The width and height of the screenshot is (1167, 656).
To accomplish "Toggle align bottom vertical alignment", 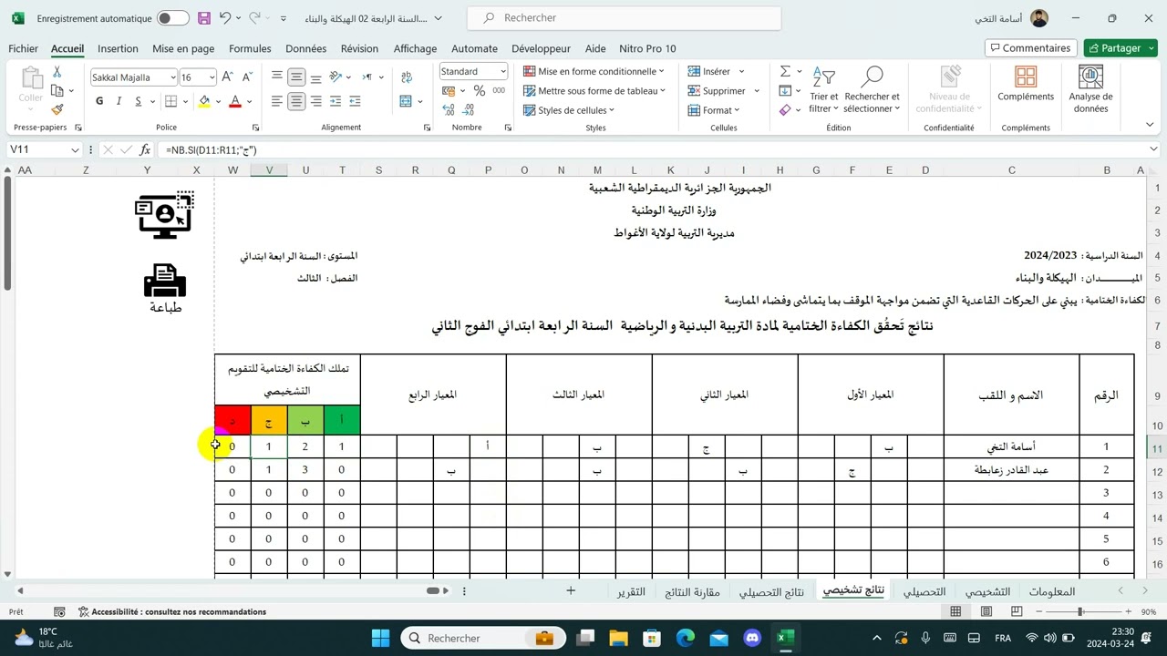I will (x=315, y=77).
